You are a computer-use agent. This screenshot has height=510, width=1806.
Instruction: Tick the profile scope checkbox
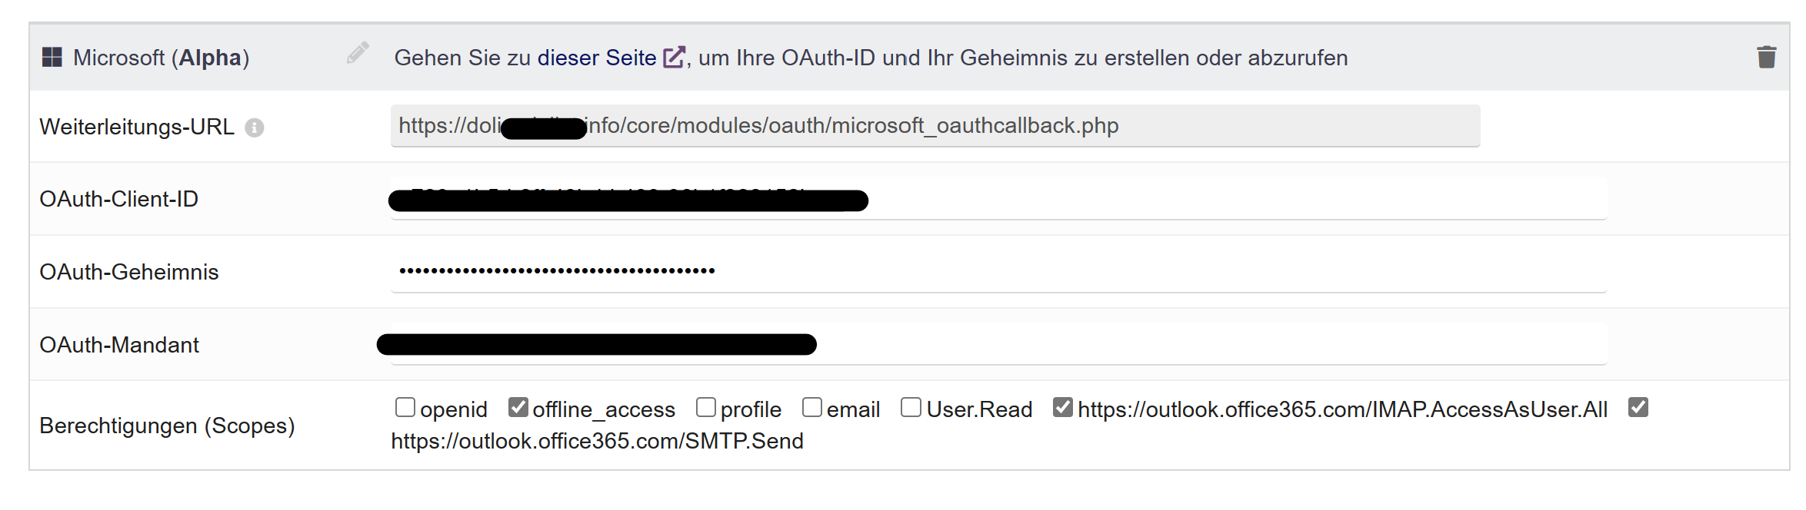[x=706, y=407]
